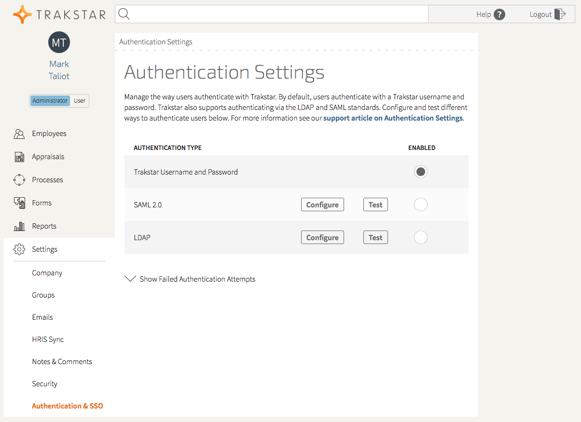Go to HRIS Sync settings
Viewport: 581px width, 422px height.
[48, 340]
